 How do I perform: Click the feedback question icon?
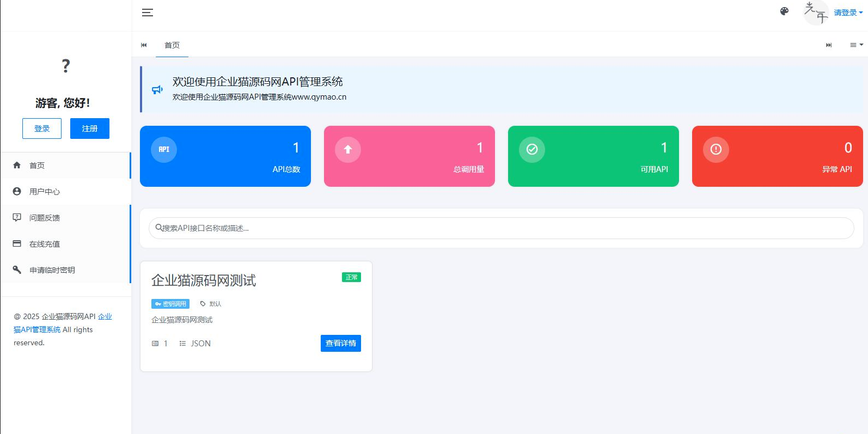[x=17, y=217]
